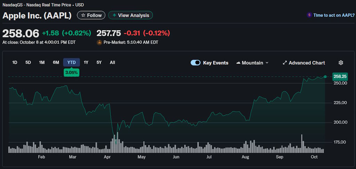Screen dimensions: 356x169
Task: Select the 1D time range tab
Action: [x=15, y=62]
